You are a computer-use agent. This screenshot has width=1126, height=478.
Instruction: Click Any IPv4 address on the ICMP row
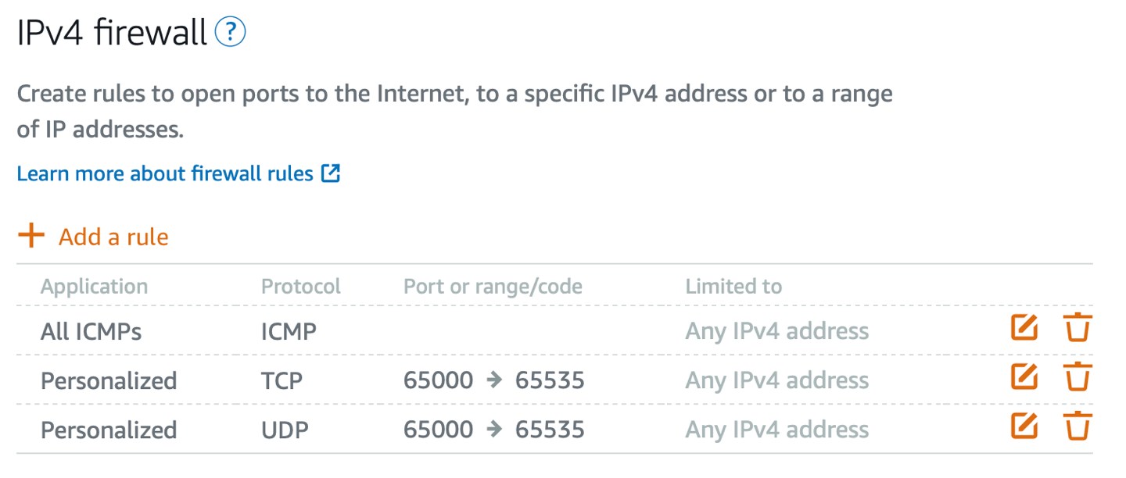776,330
